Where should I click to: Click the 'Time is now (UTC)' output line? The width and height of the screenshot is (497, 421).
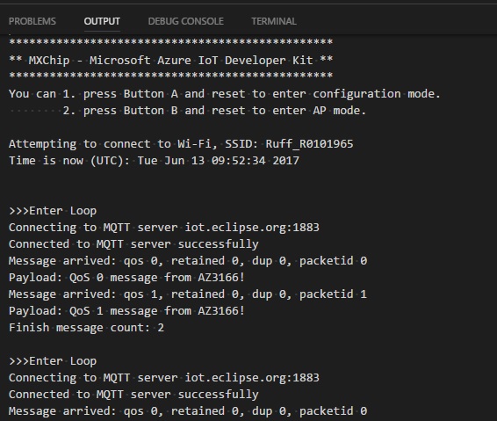click(x=154, y=161)
